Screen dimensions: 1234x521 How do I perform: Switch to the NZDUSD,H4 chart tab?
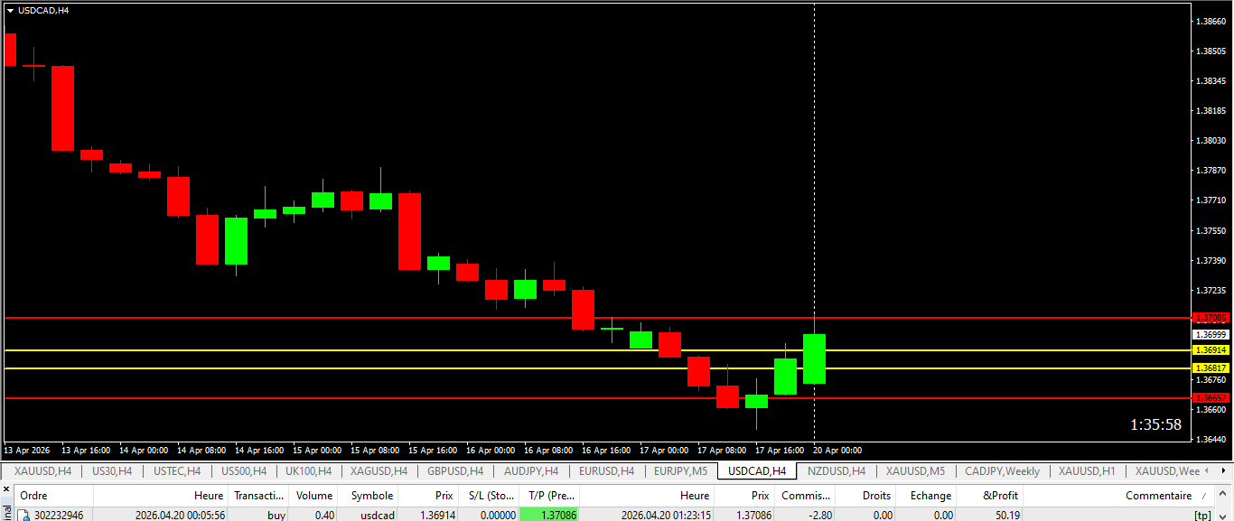click(x=837, y=470)
